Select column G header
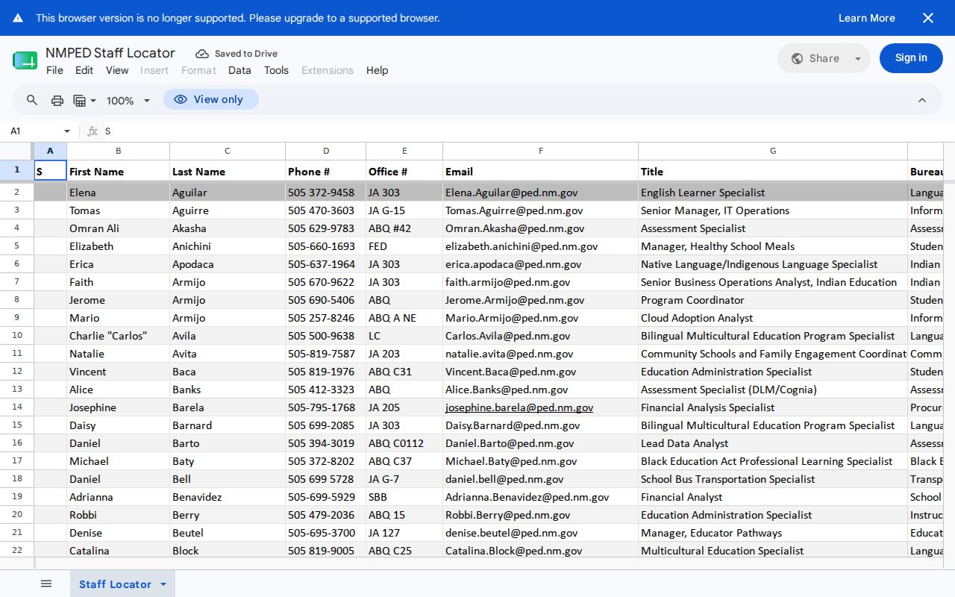 coord(773,151)
